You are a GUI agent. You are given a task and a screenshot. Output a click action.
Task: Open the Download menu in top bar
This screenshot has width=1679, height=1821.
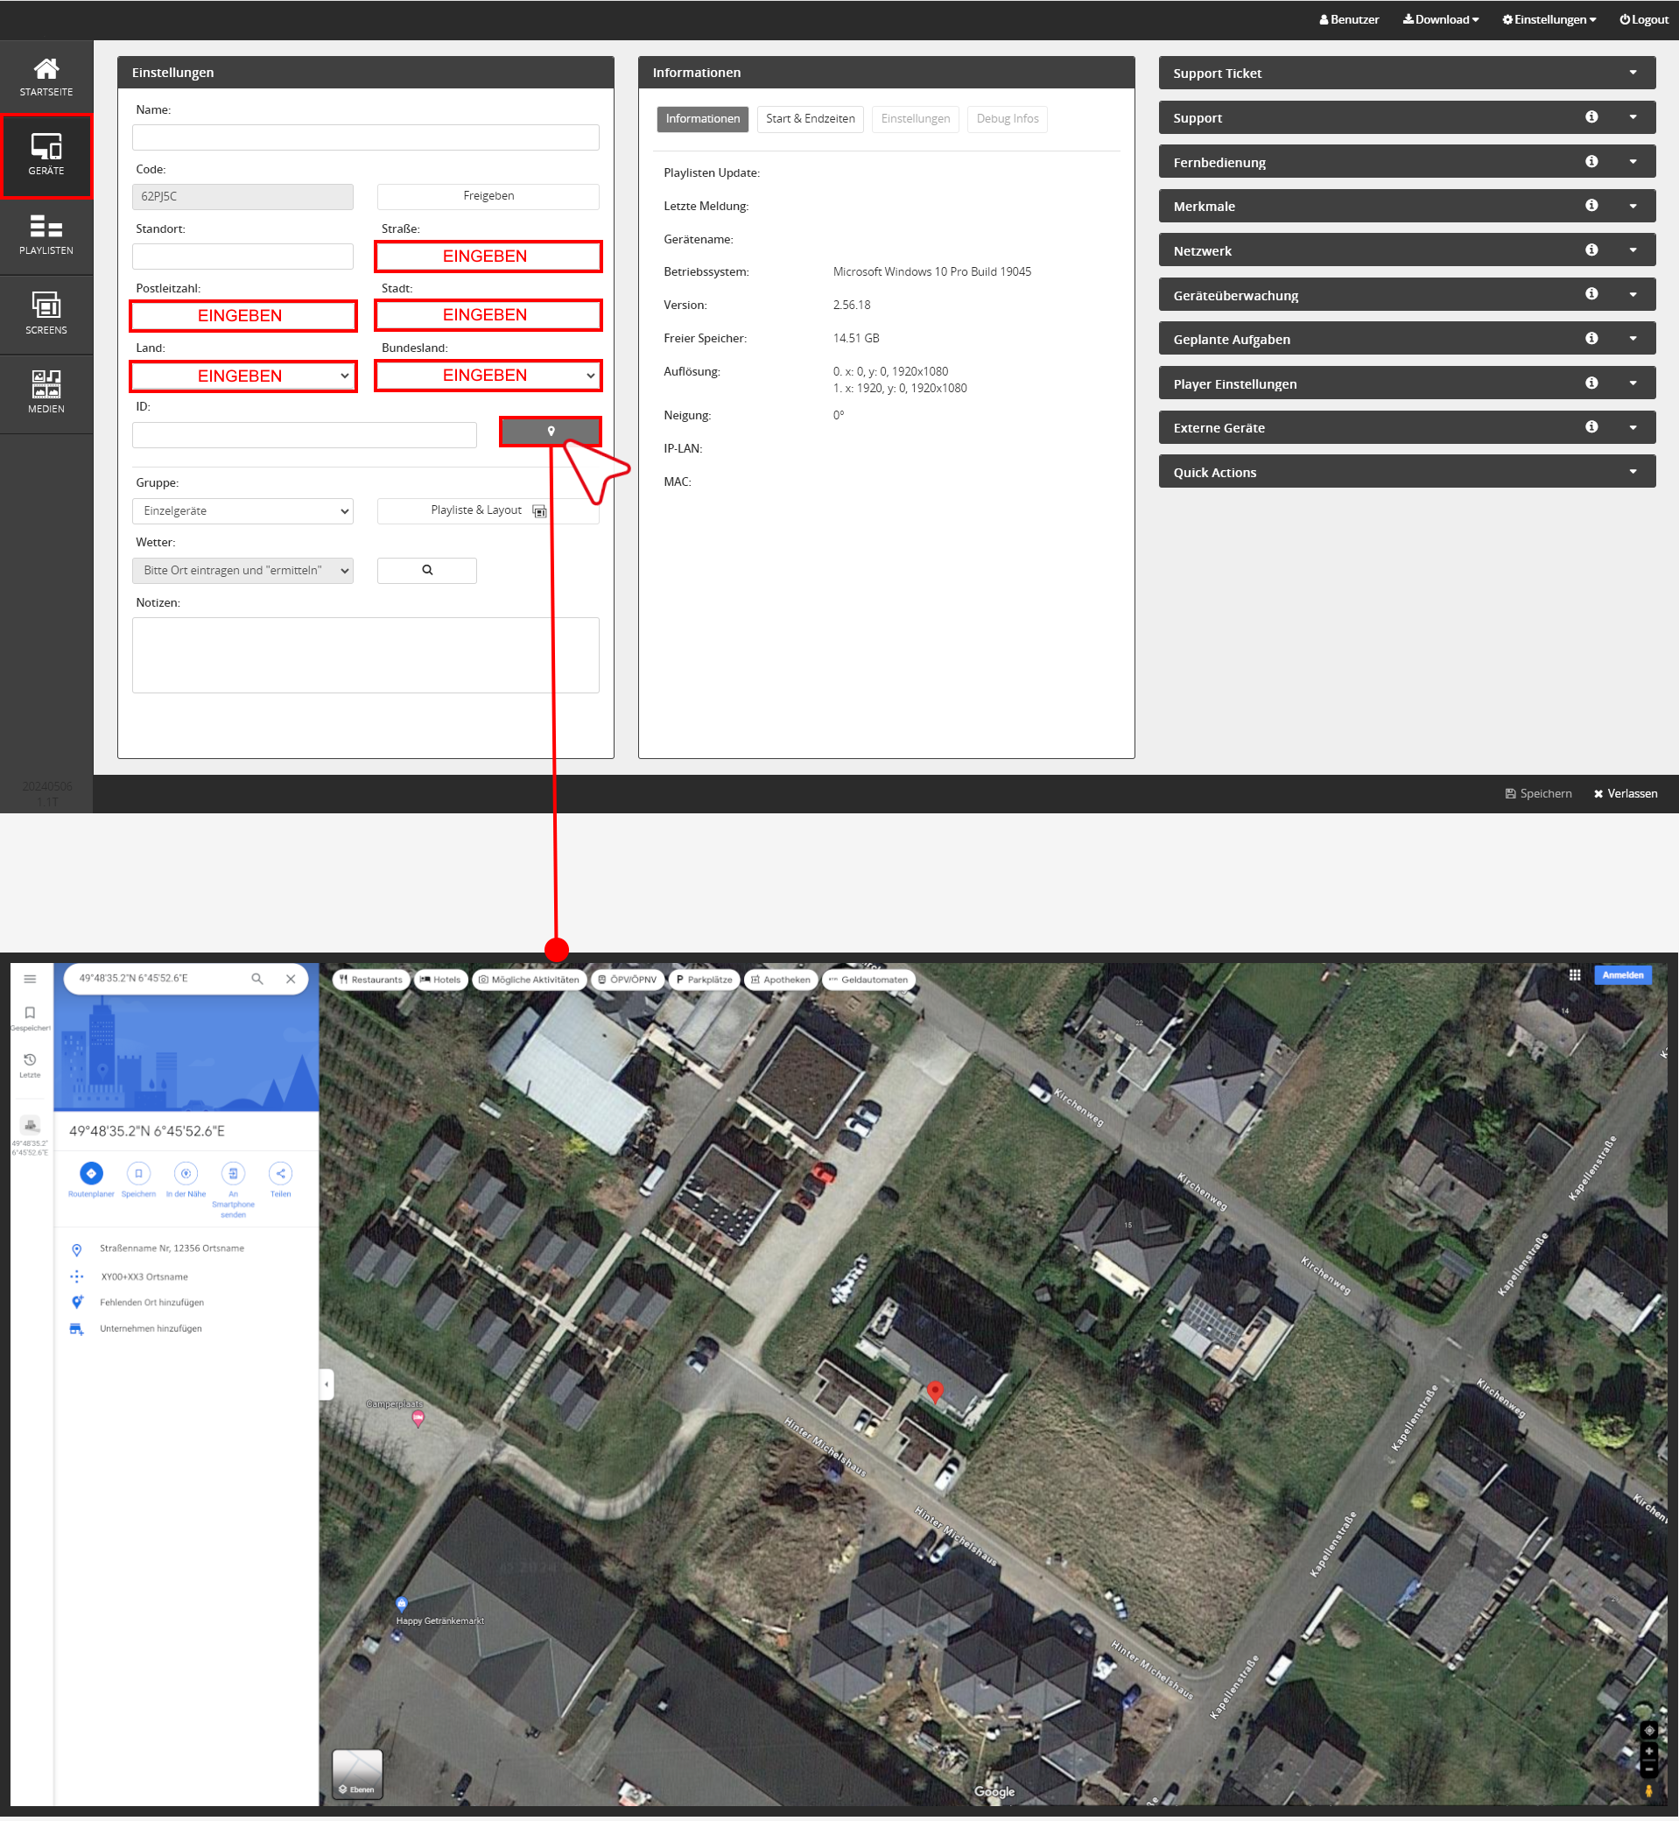1440,20
